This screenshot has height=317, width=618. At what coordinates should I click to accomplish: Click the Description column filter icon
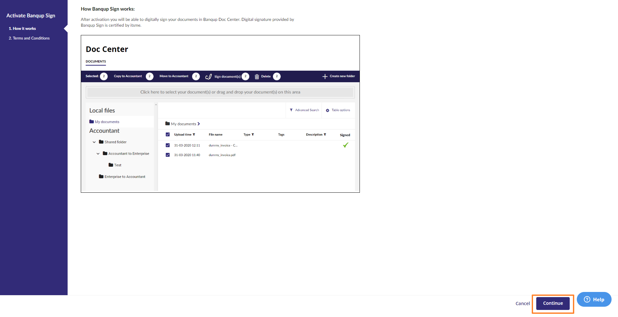coord(325,135)
